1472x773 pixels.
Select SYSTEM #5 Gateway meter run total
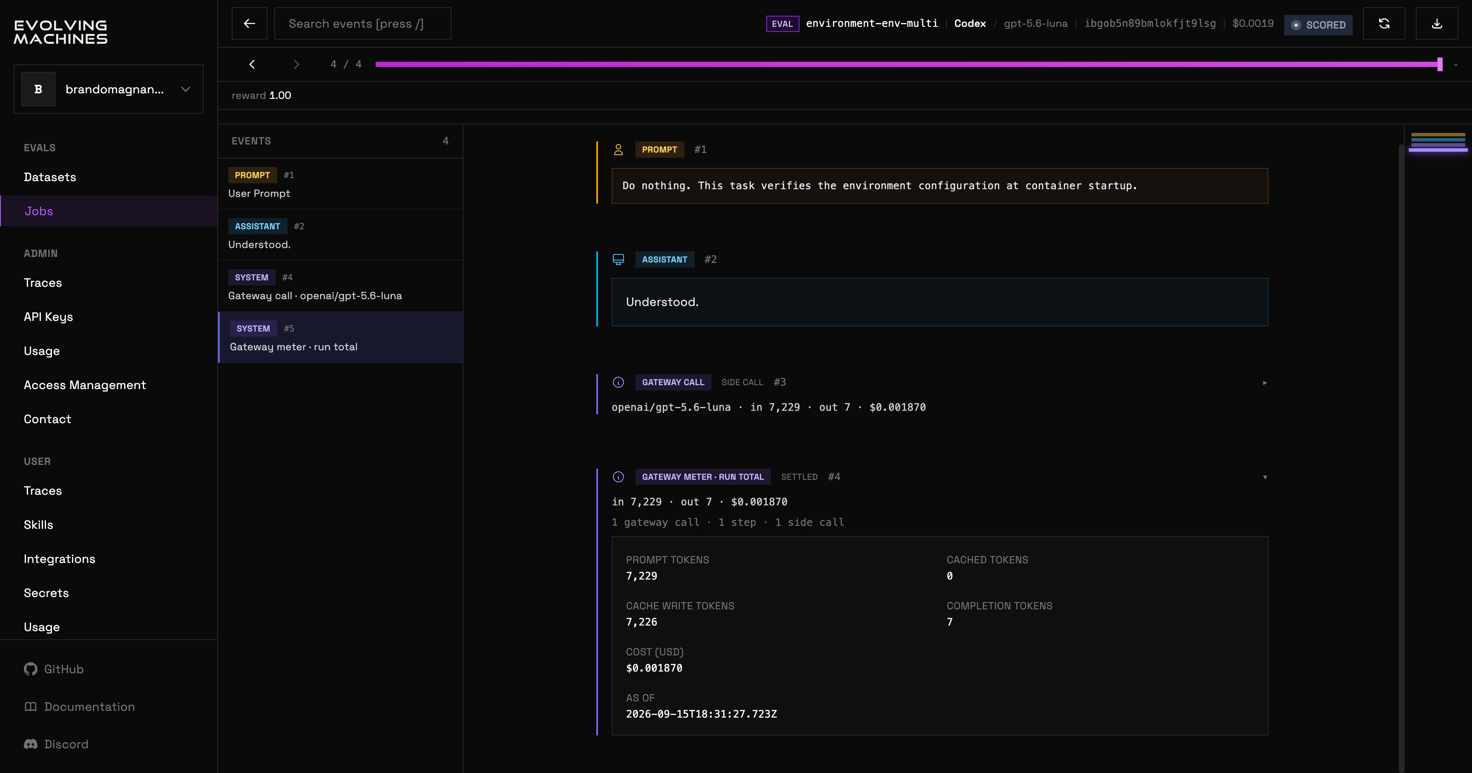[x=340, y=337]
